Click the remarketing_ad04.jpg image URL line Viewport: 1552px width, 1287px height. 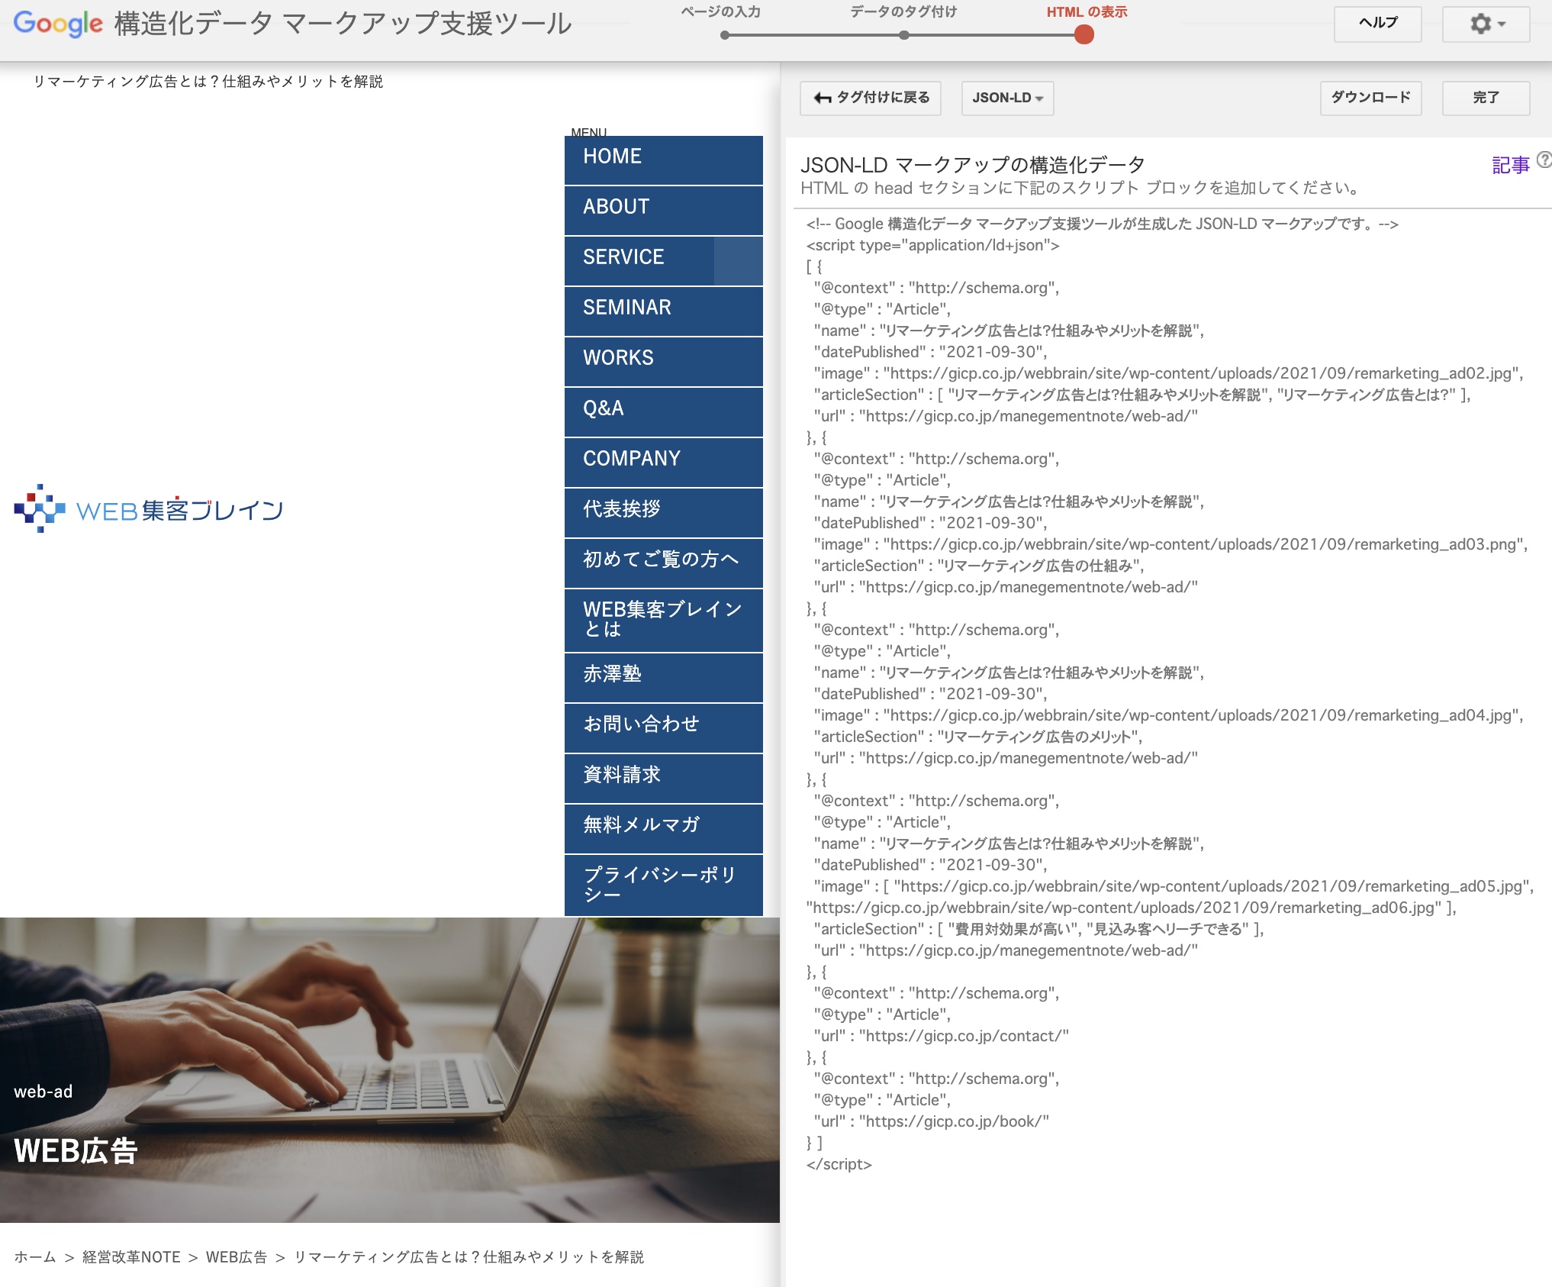tap(1169, 715)
